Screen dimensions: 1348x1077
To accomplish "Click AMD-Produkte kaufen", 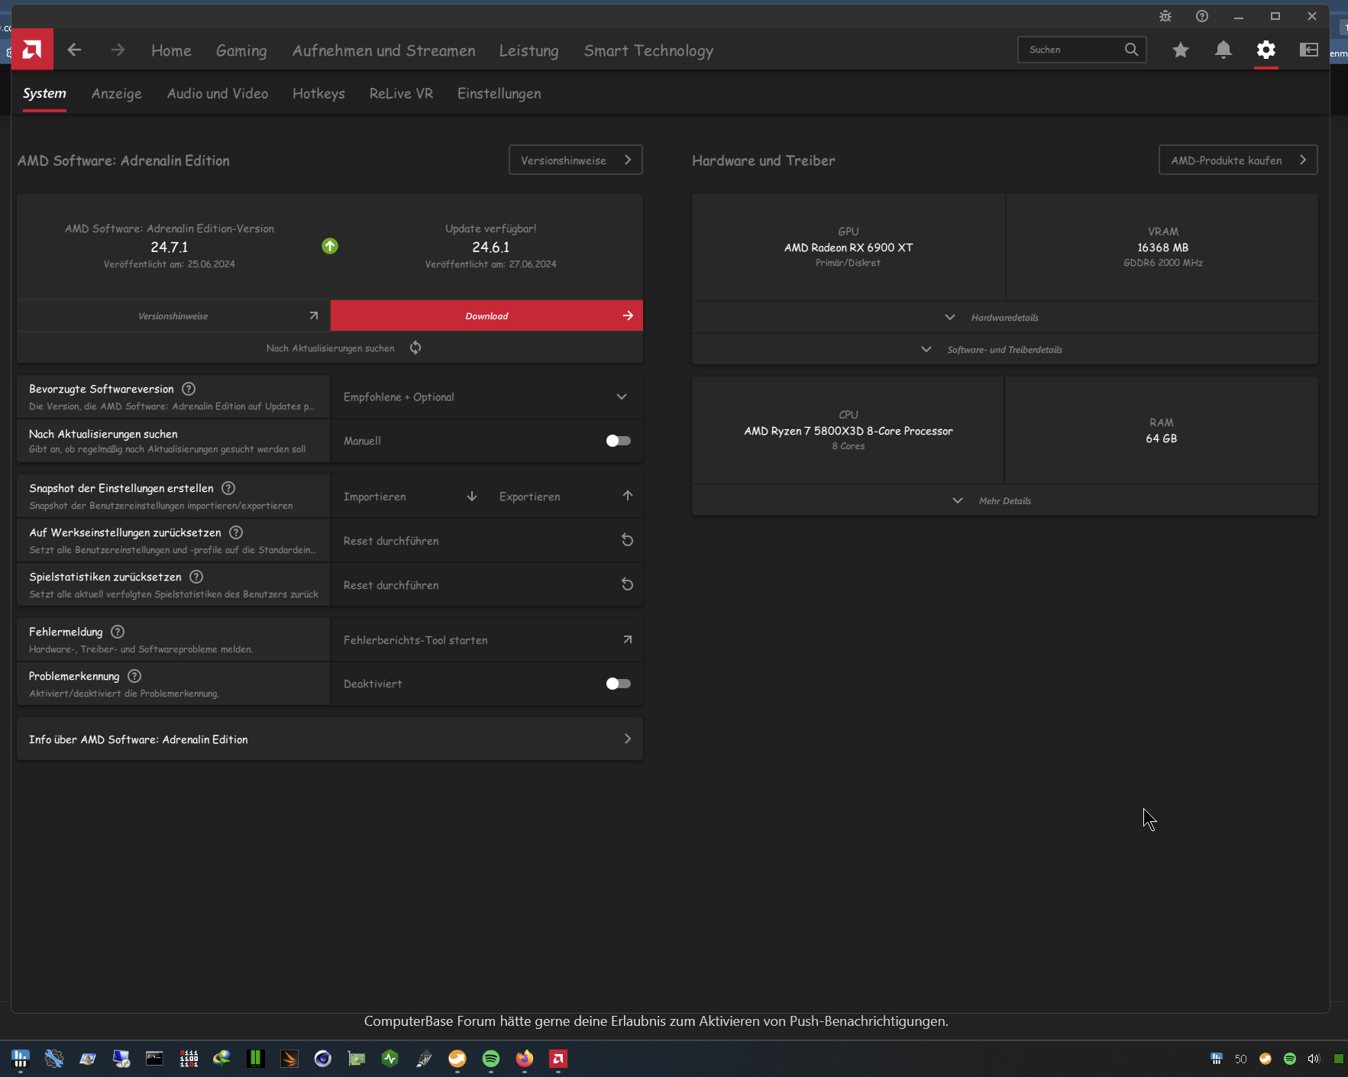I will pos(1237,160).
